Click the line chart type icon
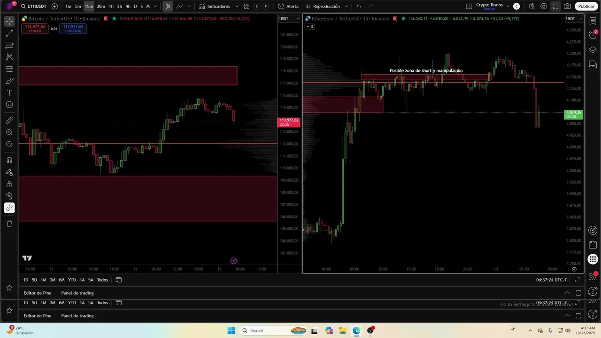The image size is (601, 338). click(180, 6)
